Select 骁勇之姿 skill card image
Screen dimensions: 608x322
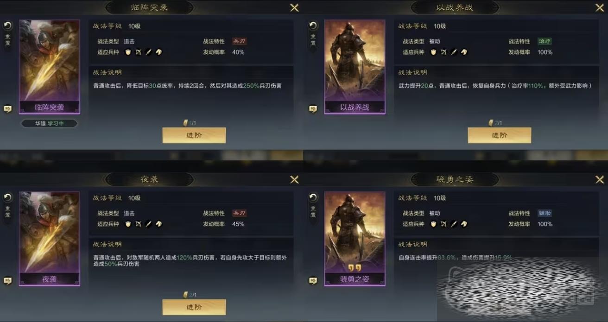point(355,239)
